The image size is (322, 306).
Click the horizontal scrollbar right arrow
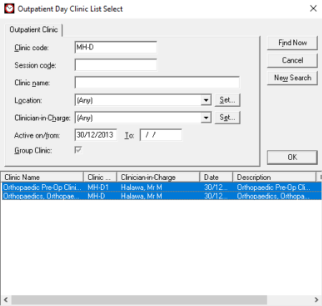(316, 300)
